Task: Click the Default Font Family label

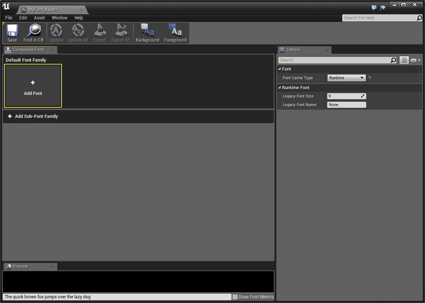Action: (x=26, y=60)
